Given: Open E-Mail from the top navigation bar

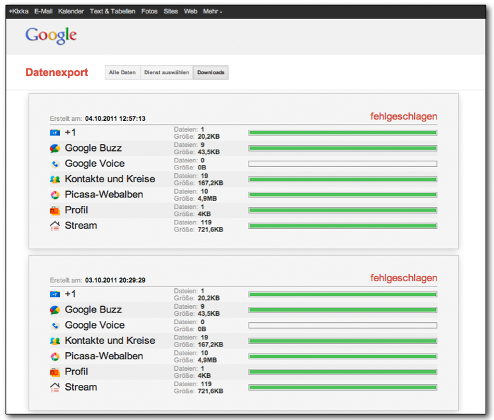Looking at the screenshot, I should click(x=43, y=12).
